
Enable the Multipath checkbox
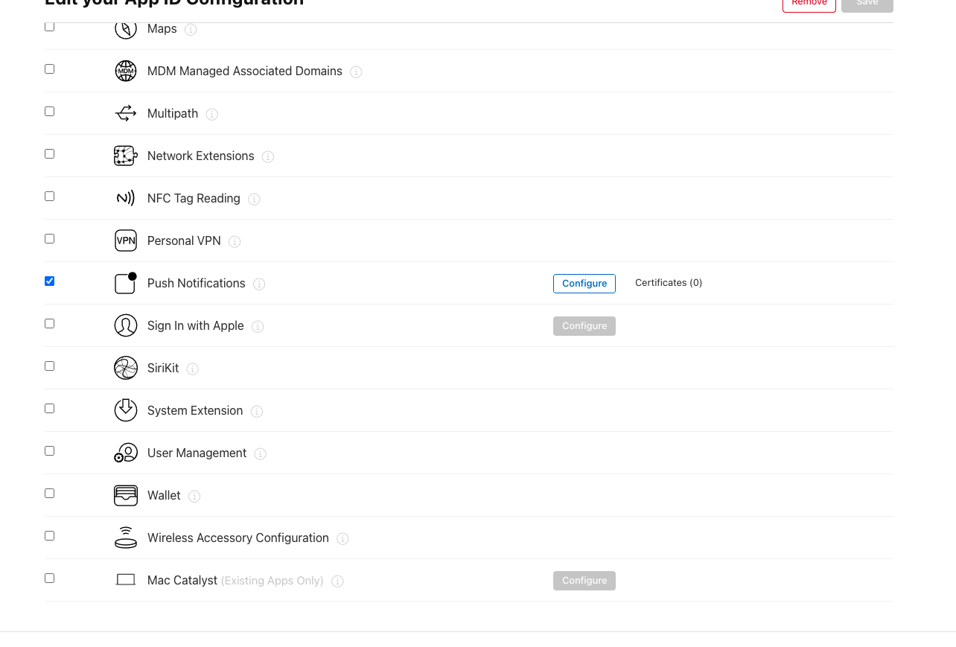(50, 111)
